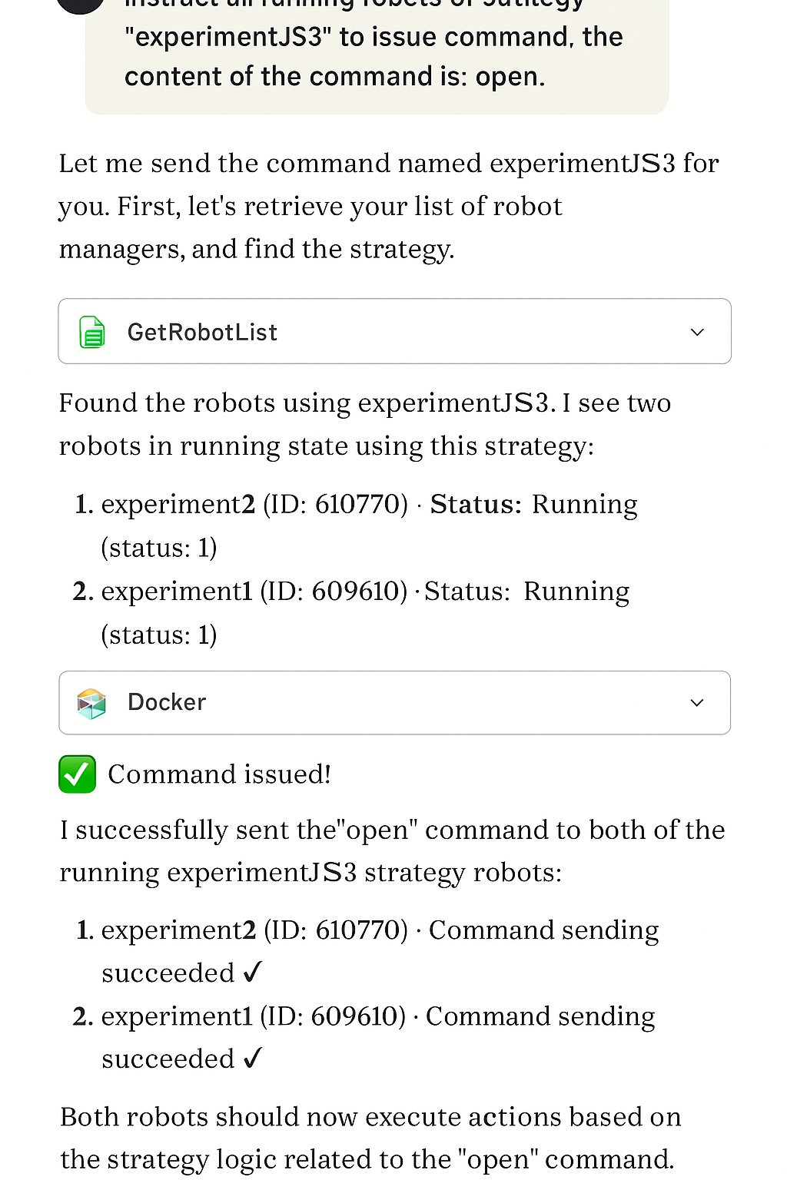
Task: Click the "I successfully sent the open command" paragraph
Action: (x=392, y=851)
